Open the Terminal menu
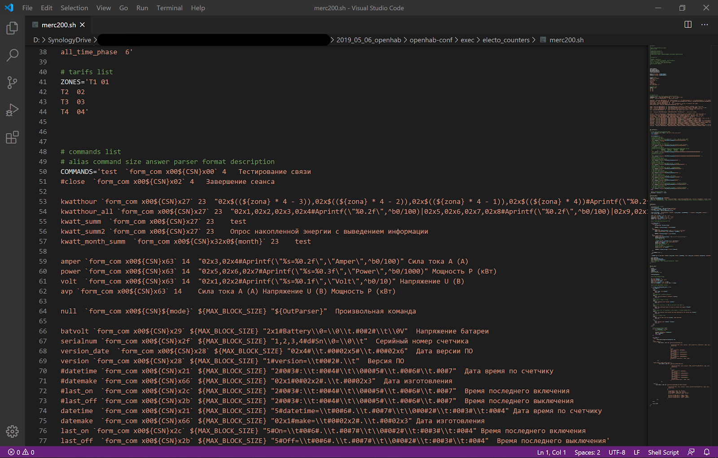The image size is (718, 458). 170,8
